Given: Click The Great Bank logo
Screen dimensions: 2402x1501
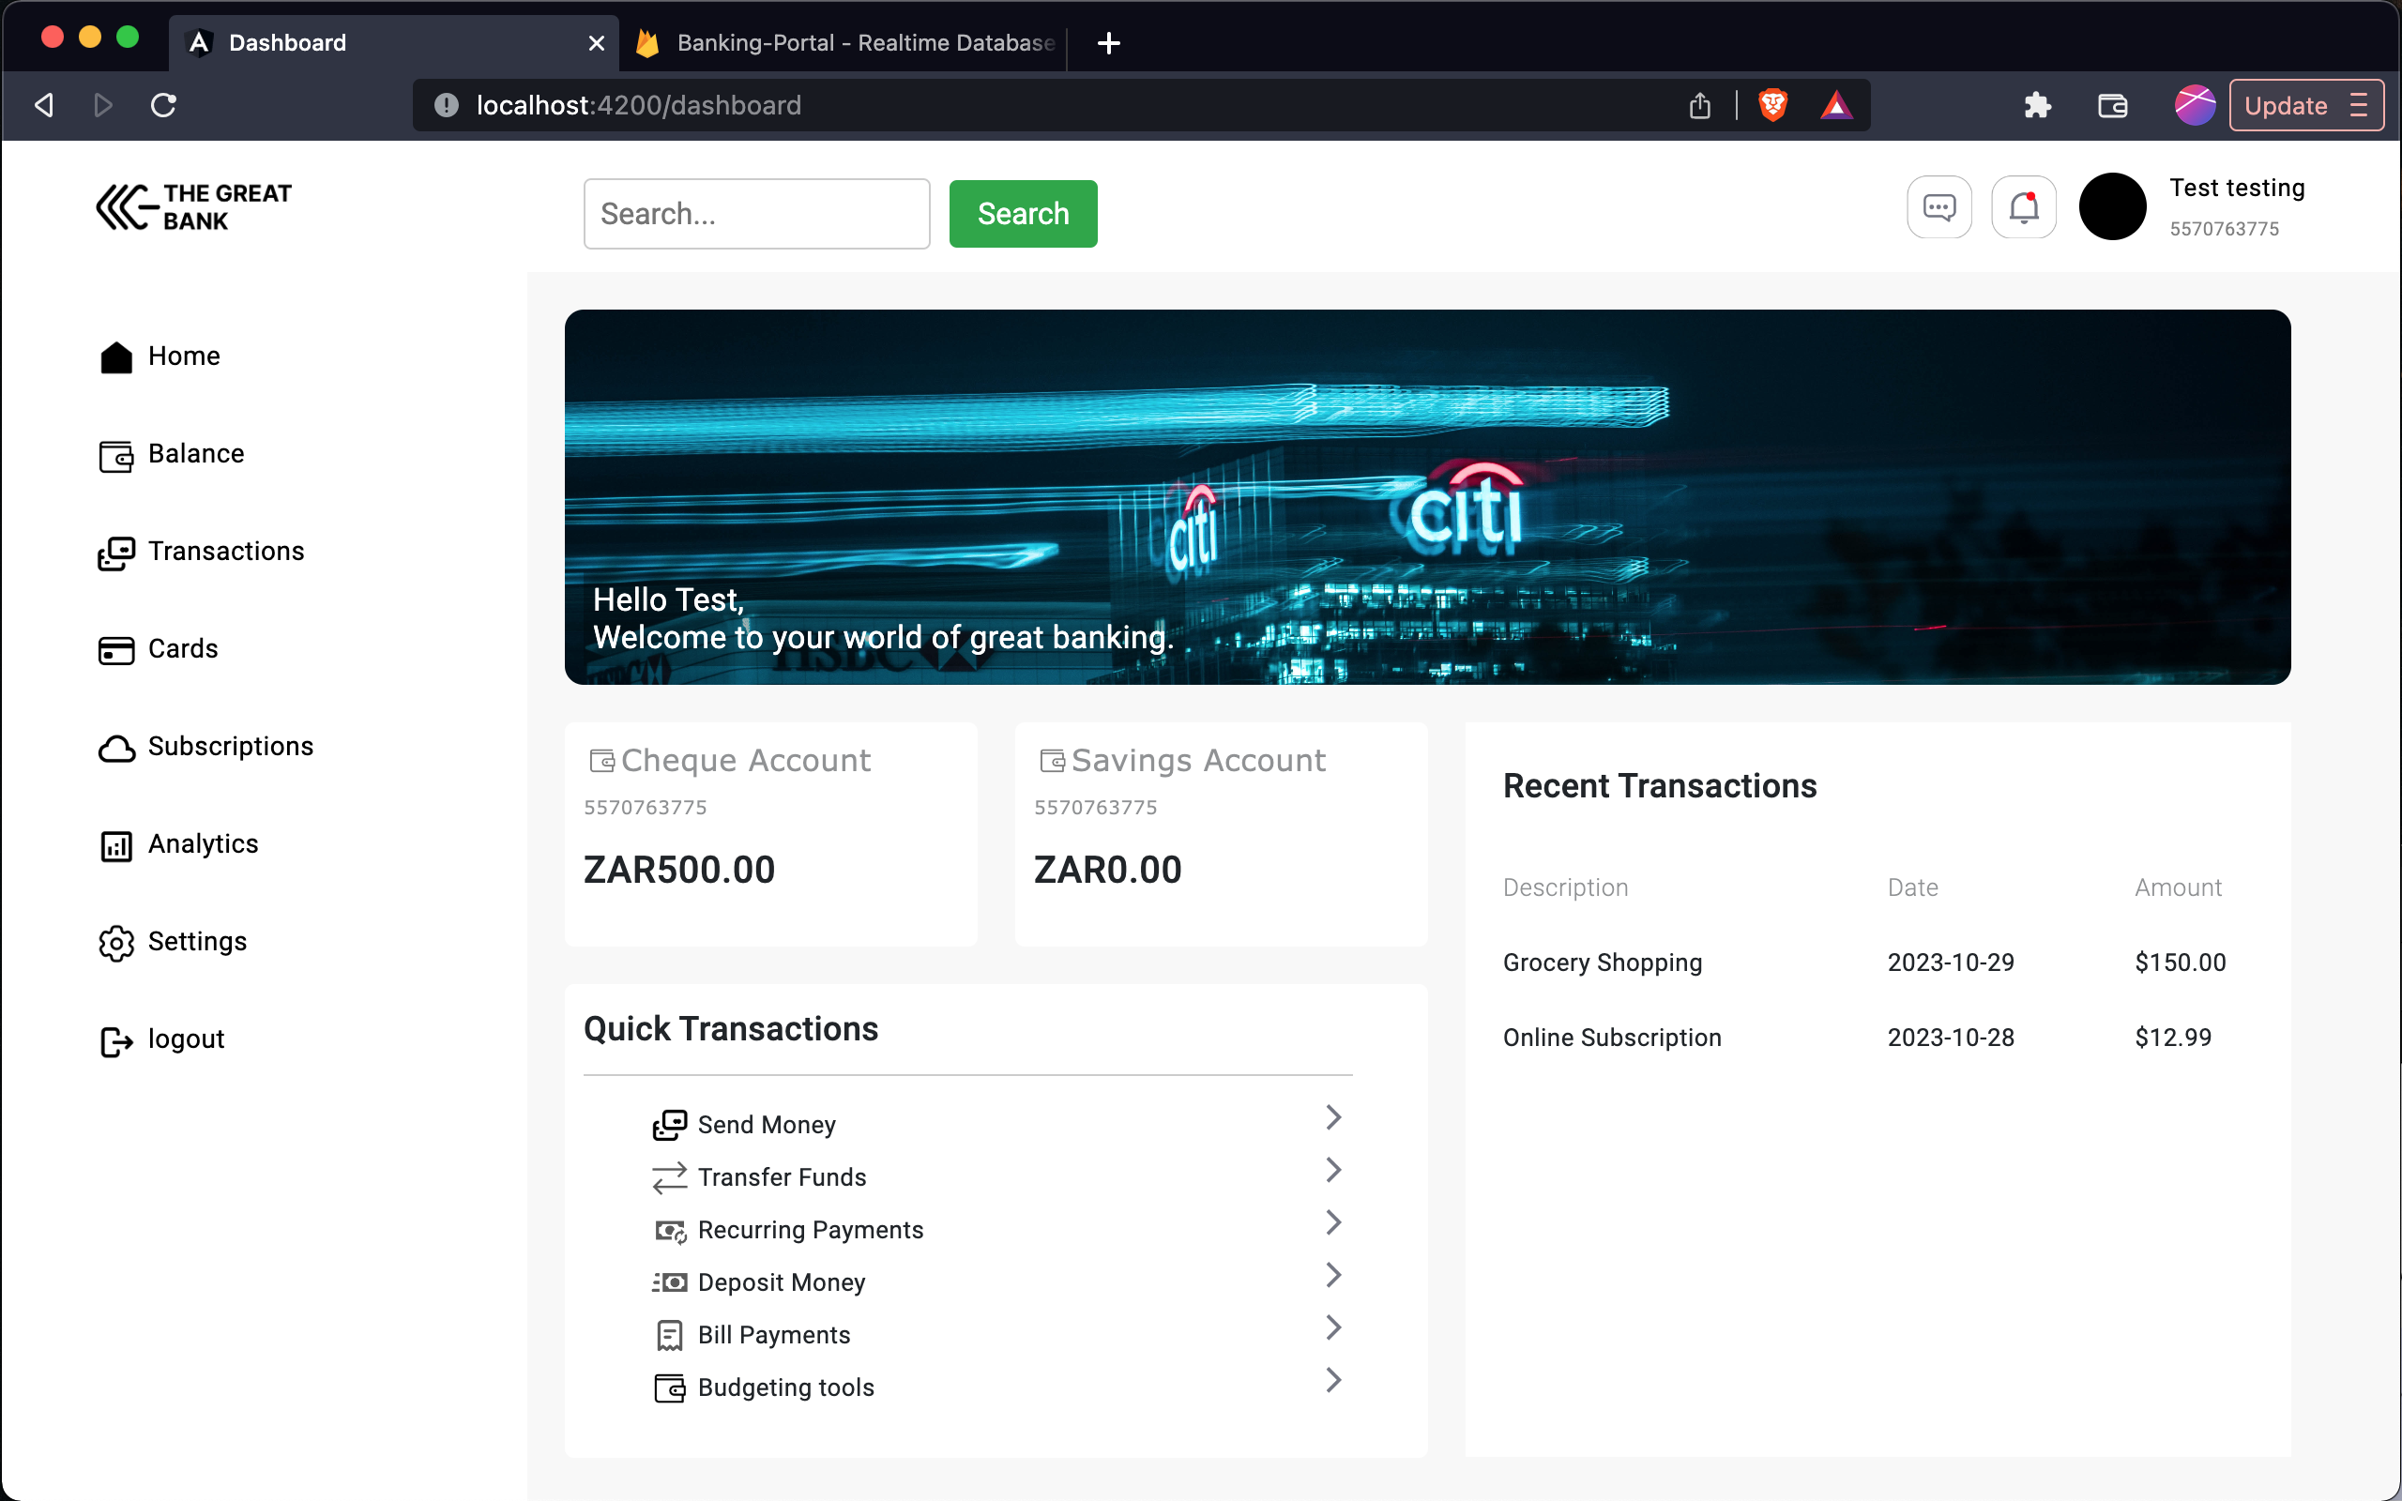Looking at the screenshot, I should [x=192, y=206].
